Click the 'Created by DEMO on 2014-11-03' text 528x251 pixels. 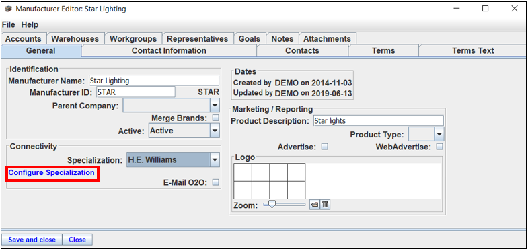pyautogui.click(x=293, y=83)
